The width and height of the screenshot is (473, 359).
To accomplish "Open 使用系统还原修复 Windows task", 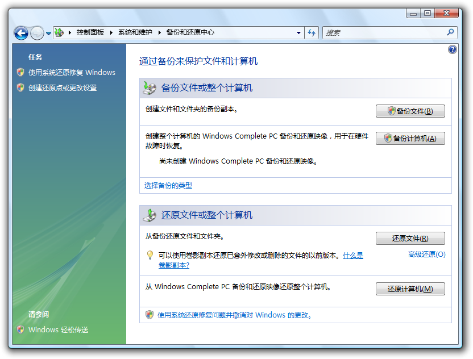I will pos(72,72).
